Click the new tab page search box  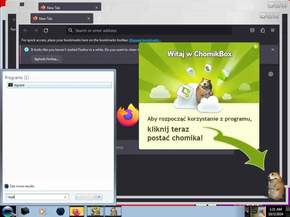pyautogui.click(x=175, y=147)
